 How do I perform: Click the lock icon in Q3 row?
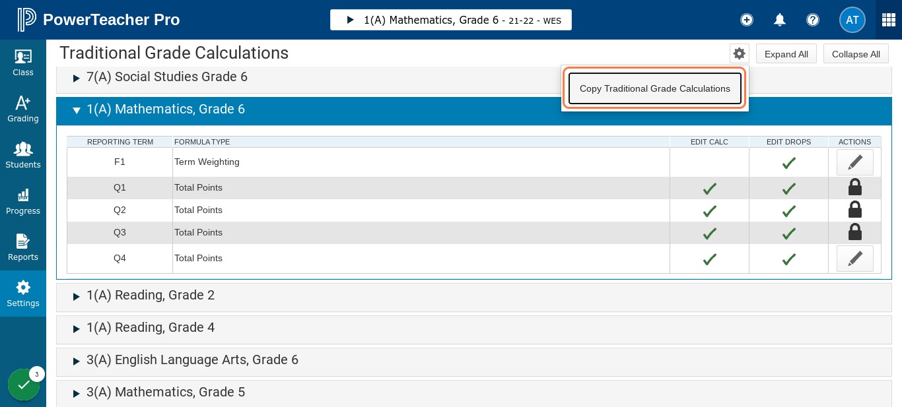pyautogui.click(x=854, y=232)
